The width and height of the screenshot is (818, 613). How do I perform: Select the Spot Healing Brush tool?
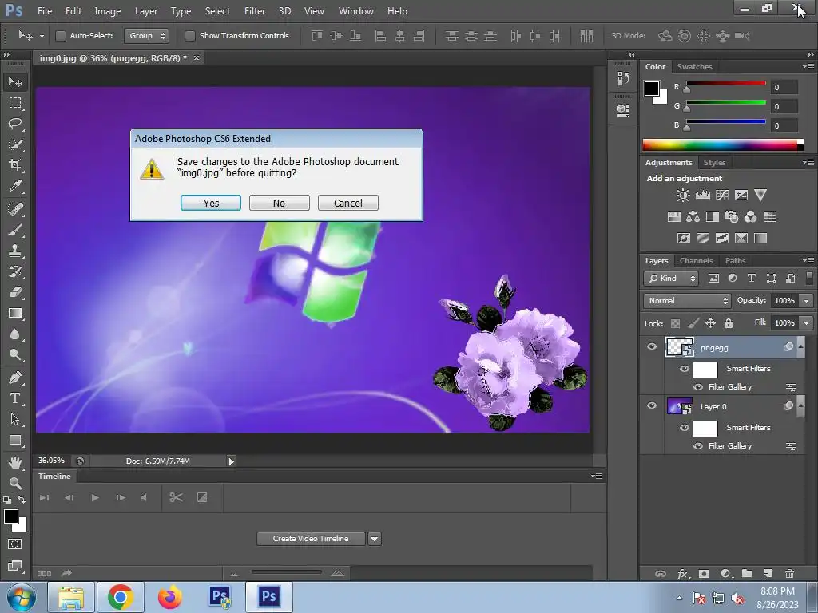click(15, 209)
